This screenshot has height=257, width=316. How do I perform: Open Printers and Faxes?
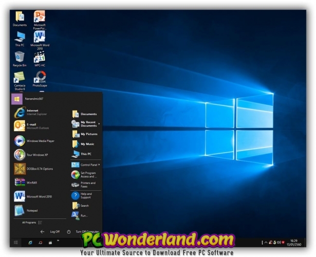pos(83,185)
